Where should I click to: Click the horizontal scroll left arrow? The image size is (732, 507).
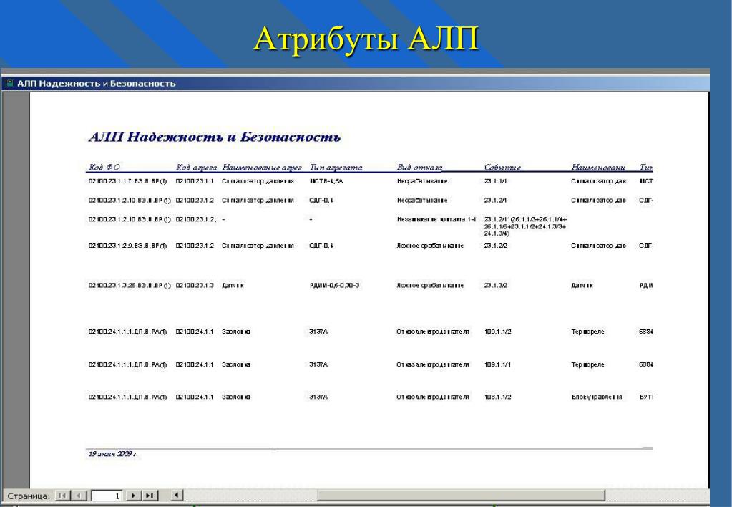(177, 496)
